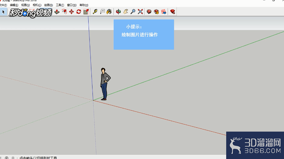Click the Zoom Extents tool
The width and height of the screenshot is (284, 159).
140,12
